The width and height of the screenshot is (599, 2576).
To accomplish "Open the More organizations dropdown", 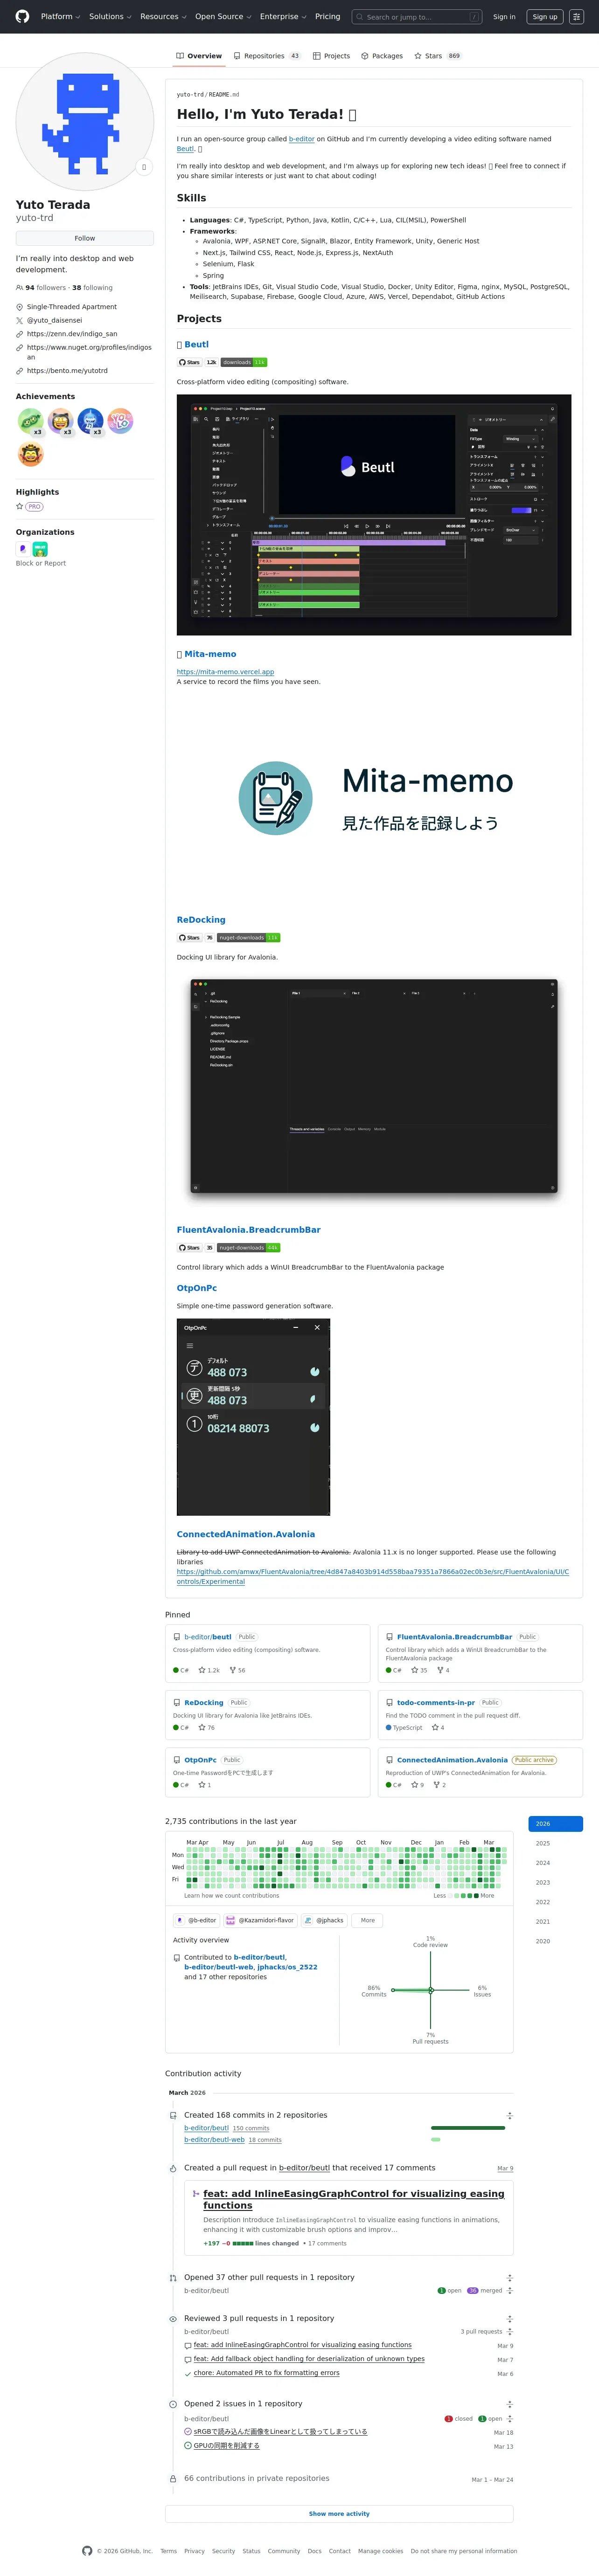I will 368,1920.
